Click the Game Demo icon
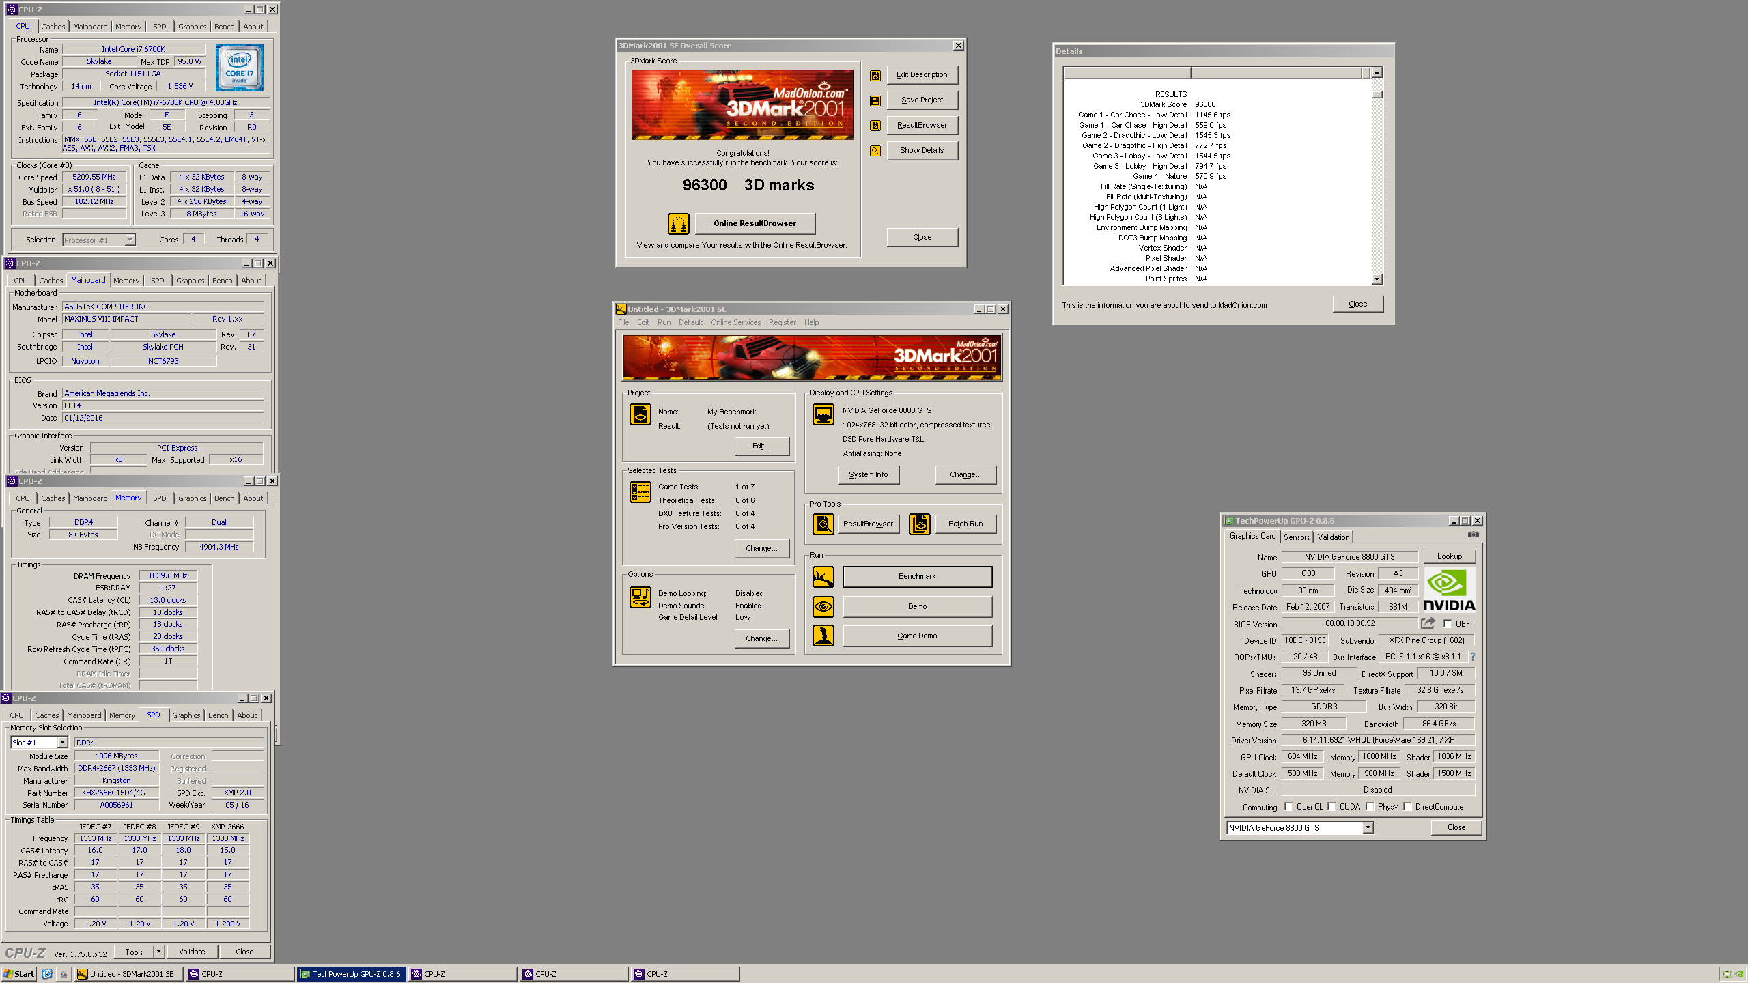The image size is (1748, 983). (x=823, y=636)
